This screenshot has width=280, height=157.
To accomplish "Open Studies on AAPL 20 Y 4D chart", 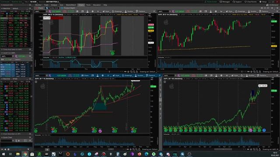I will point(250,75).
